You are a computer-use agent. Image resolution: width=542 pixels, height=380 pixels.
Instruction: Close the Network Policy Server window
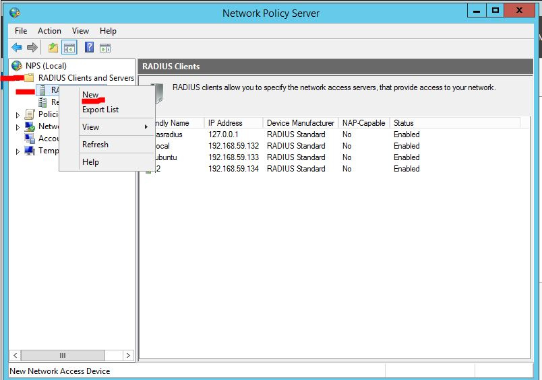[x=519, y=11]
